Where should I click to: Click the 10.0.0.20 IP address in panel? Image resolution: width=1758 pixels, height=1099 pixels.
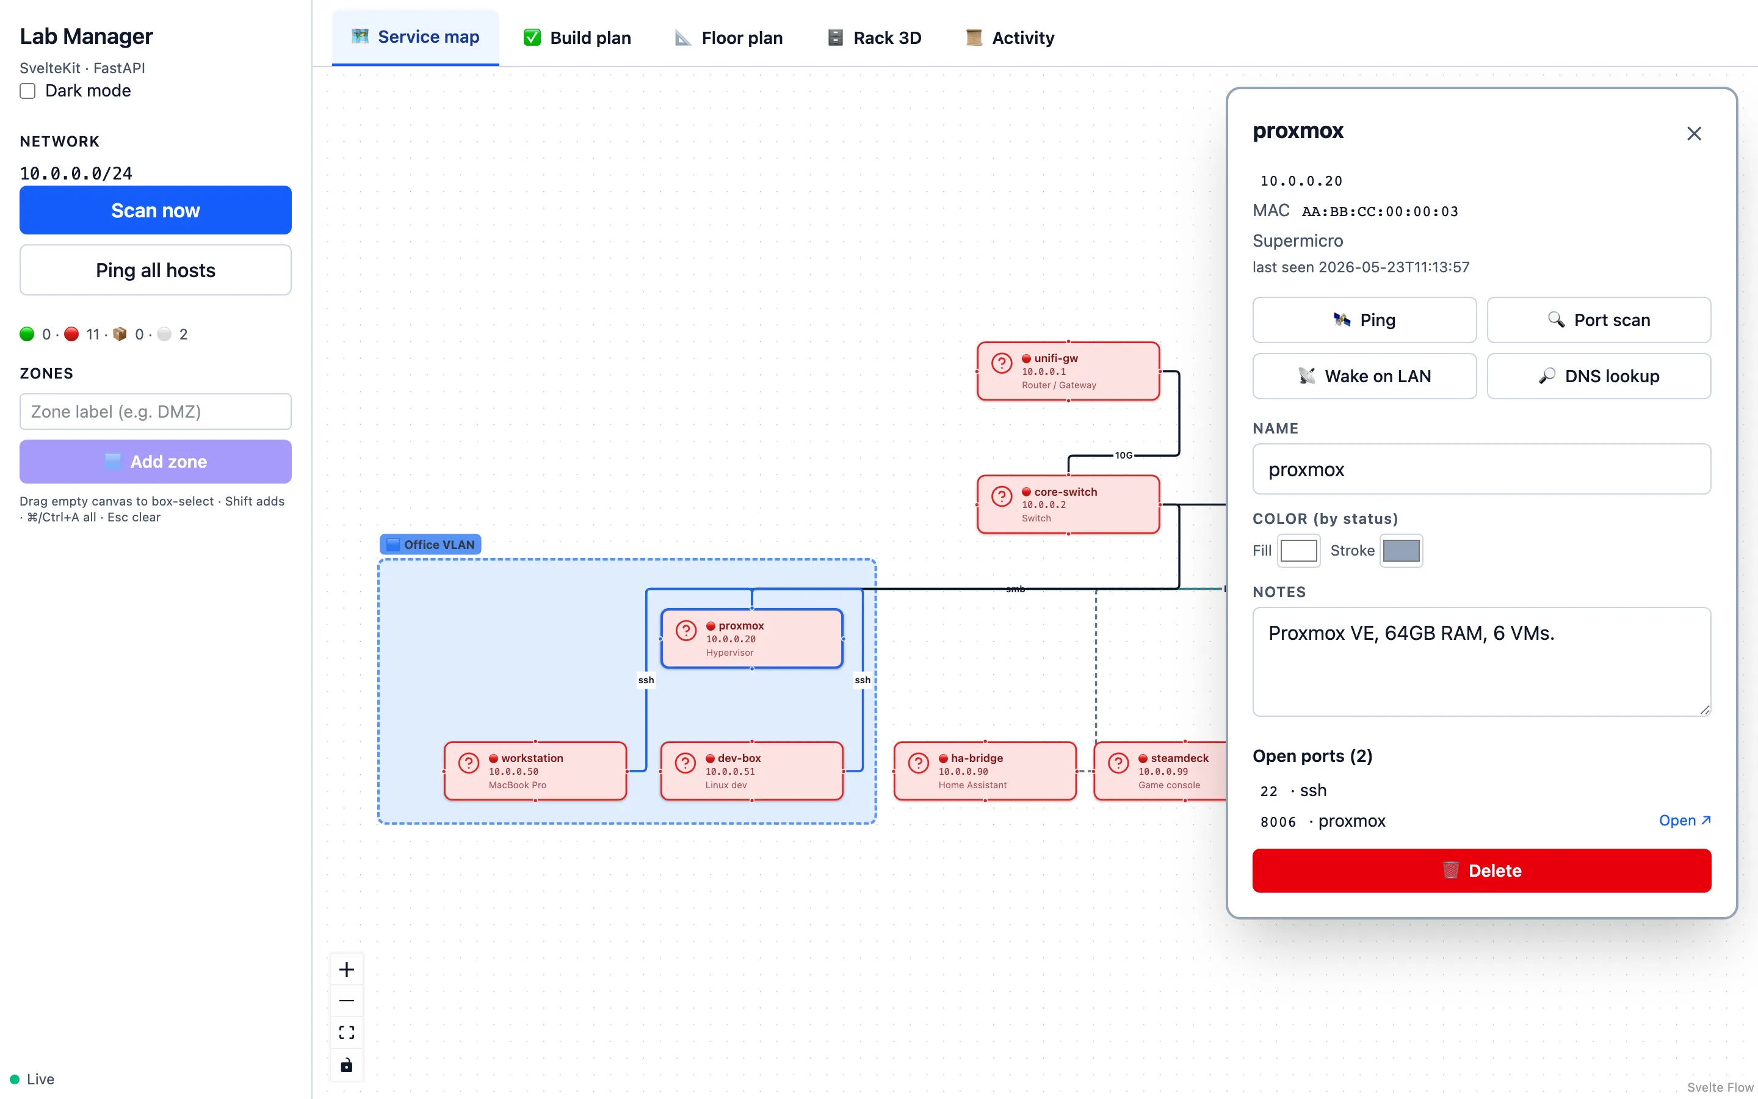click(x=1301, y=181)
